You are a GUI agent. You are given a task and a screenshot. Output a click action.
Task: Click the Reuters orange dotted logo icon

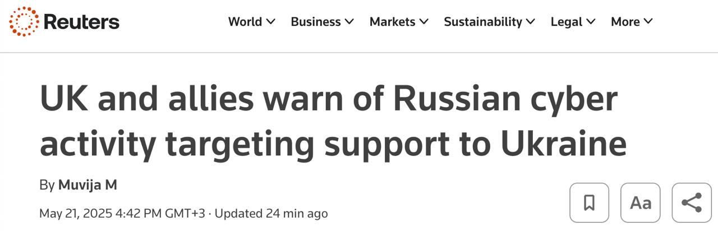click(x=24, y=22)
